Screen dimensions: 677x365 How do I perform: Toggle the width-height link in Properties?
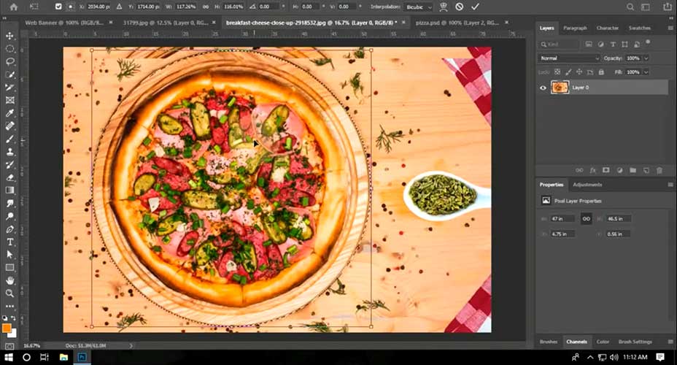(x=585, y=218)
